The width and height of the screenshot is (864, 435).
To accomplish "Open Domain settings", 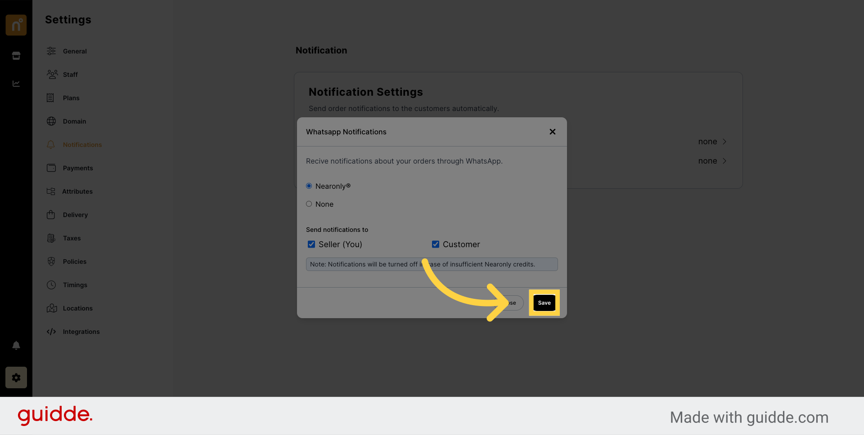I will 74,121.
